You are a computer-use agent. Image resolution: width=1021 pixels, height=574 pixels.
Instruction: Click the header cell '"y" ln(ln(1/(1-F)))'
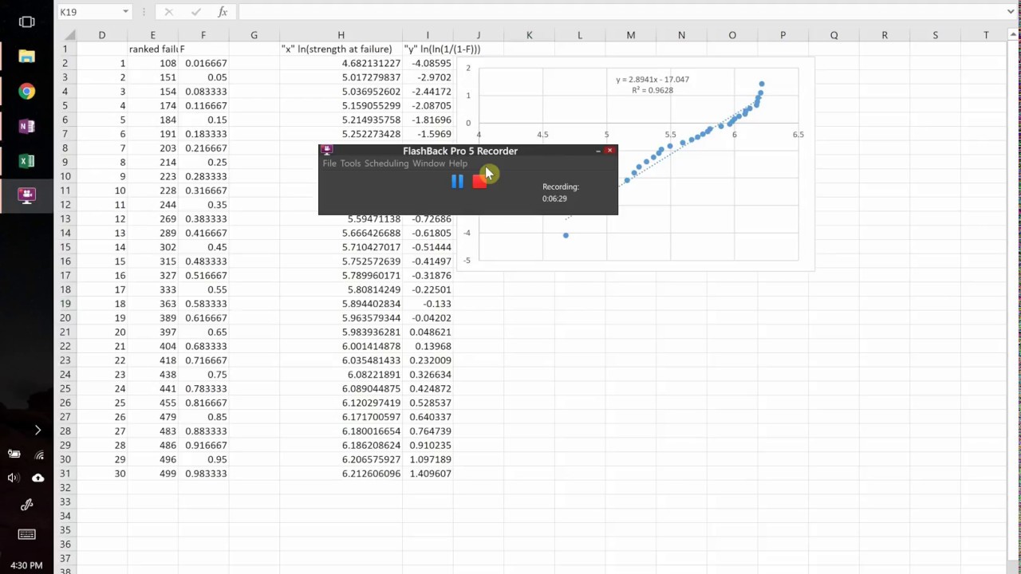tap(442, 49)
